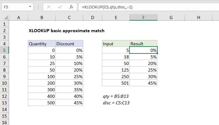
Task: Select Quantity cell with value 500
Action: tap(42, 103)
